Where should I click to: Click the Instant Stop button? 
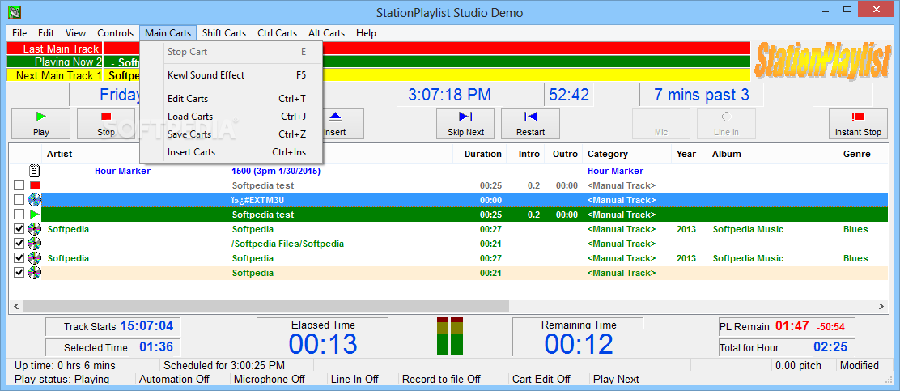pos(858,124)
